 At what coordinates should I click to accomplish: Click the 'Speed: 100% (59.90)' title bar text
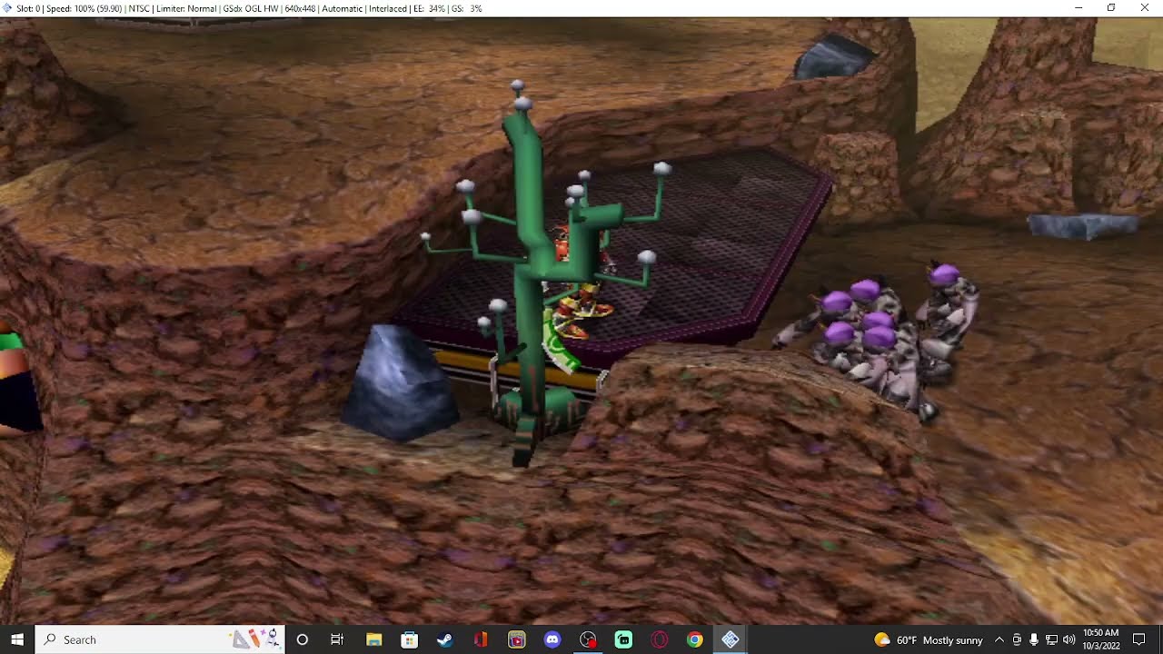(87, 8)
